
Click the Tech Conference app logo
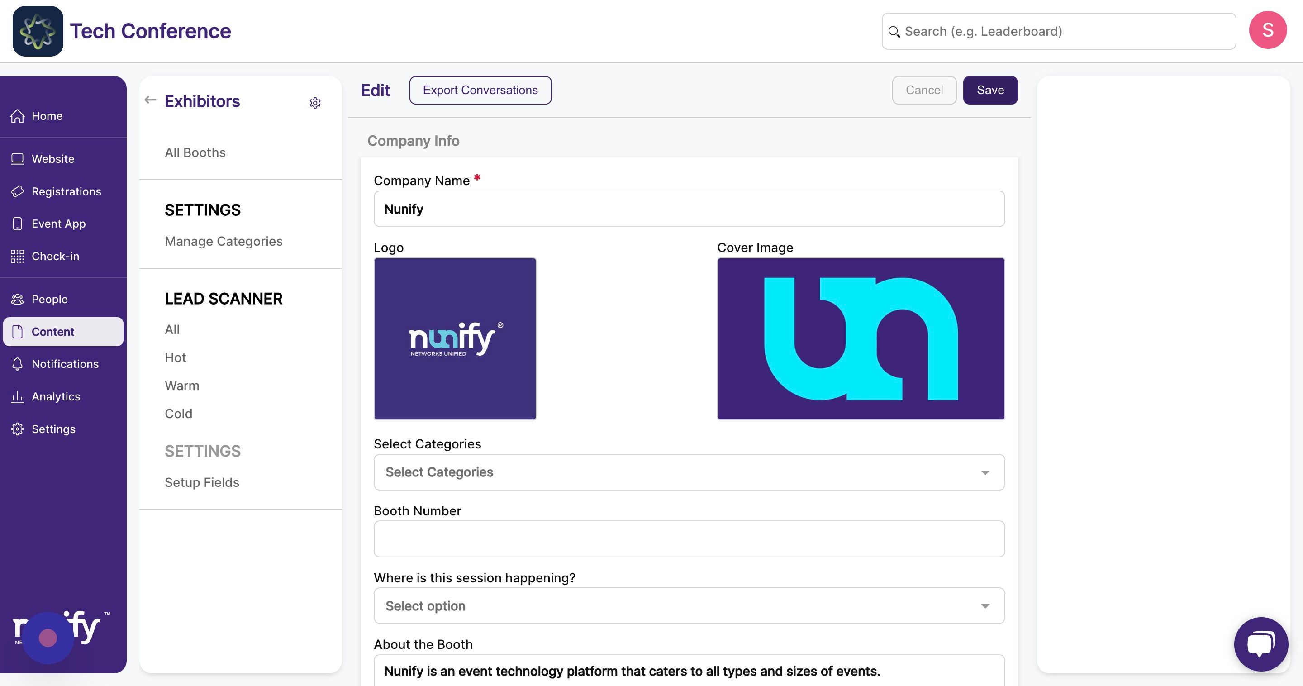coord(38,31)
